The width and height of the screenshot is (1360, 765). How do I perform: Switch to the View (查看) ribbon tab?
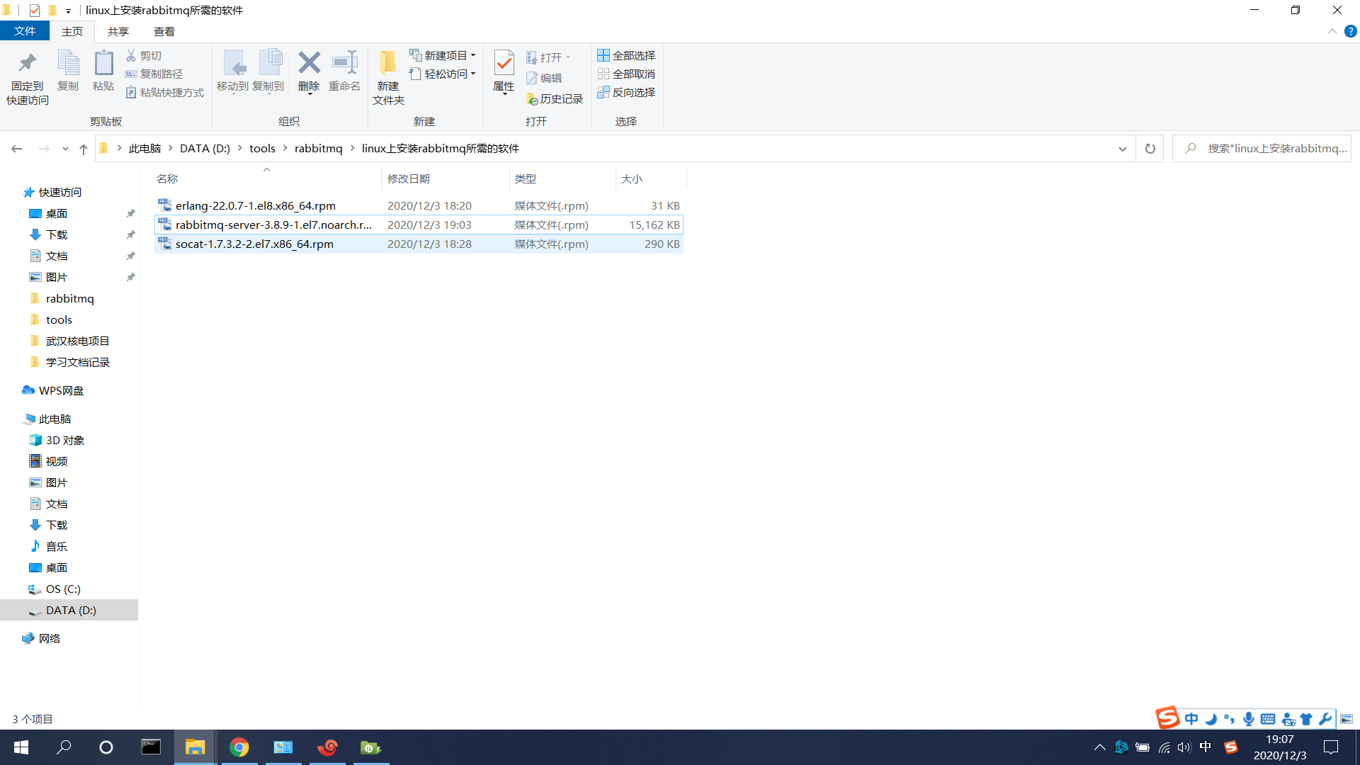point(164,32)
